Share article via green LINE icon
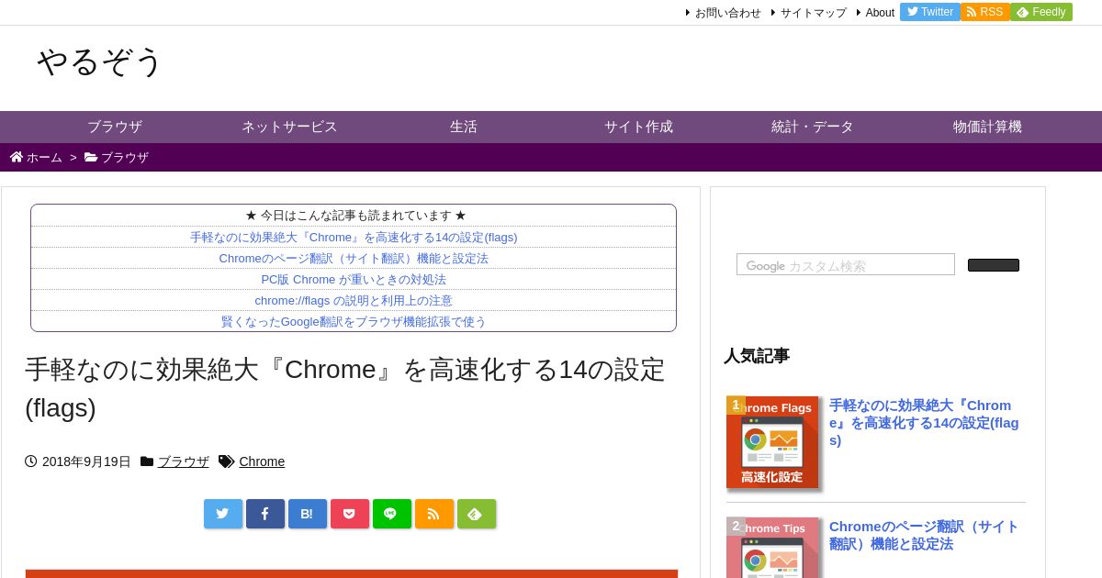The width and height of the screenshot is (1102, 578). (392, 514)
